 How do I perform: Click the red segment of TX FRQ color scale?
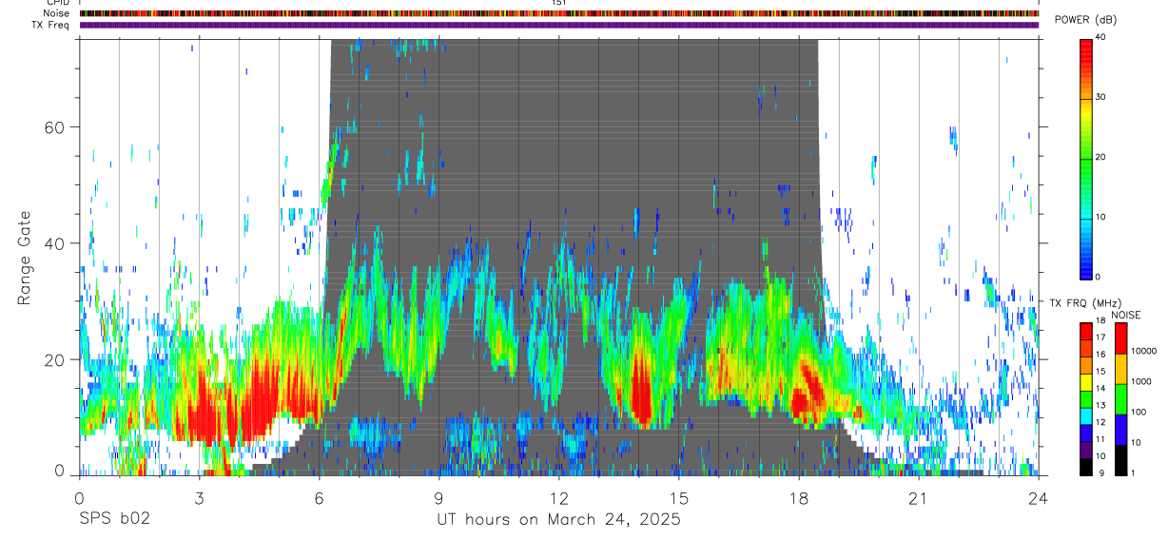(1086, 329)
